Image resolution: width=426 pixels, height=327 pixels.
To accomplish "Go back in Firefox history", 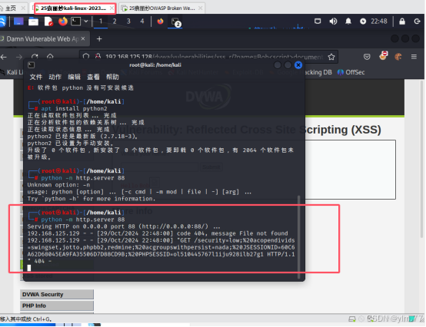I will (4, 57).
